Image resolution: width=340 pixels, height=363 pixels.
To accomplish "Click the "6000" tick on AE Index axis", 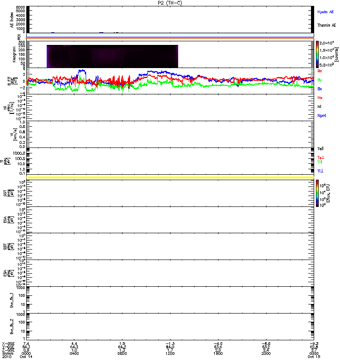I will click(x=20, y=7).
